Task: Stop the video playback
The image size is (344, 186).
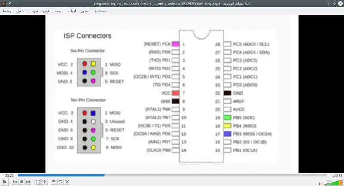Action: [21, 182]
